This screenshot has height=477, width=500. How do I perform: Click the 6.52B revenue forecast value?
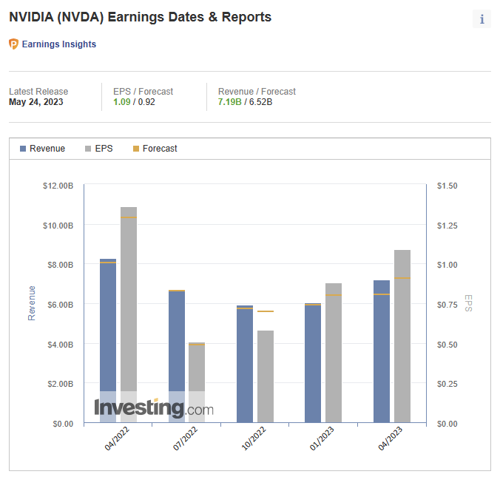point(260,102)
